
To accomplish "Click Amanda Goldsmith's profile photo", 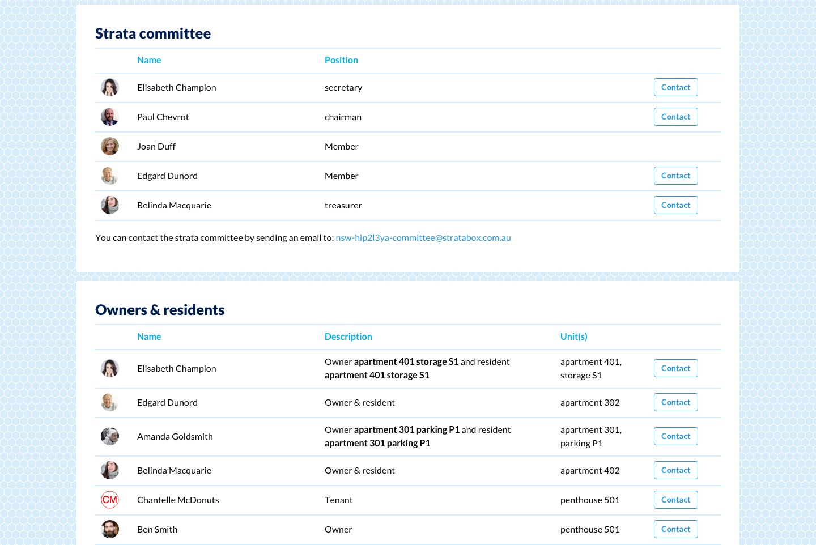I will (110, 436).
